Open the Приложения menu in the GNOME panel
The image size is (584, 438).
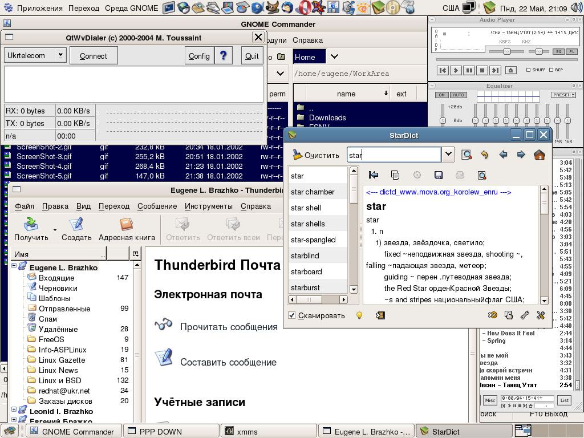(39, 8)
